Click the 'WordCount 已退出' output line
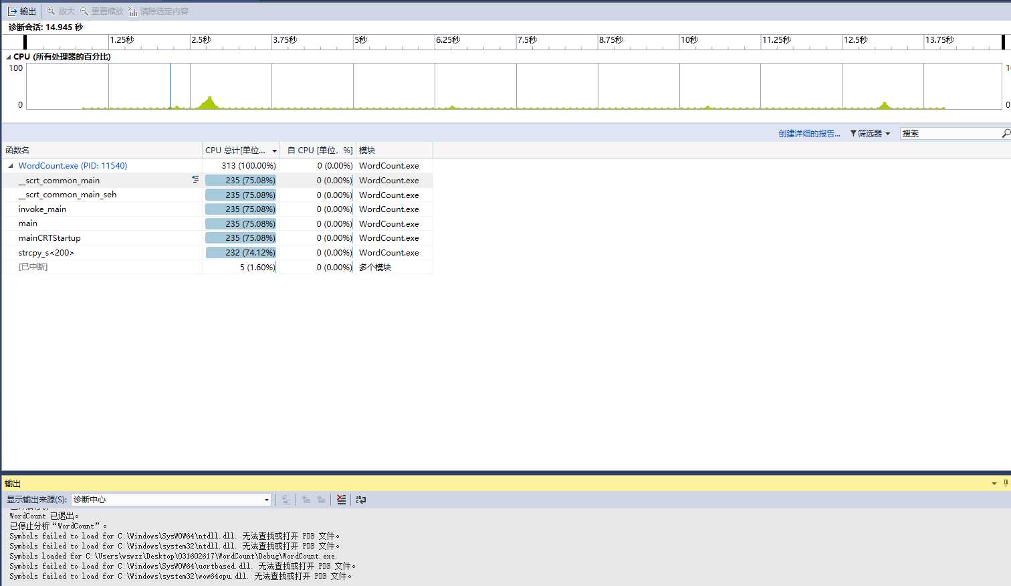The height and width of the screenshot is (586, 1011). [x=44, y=516]
